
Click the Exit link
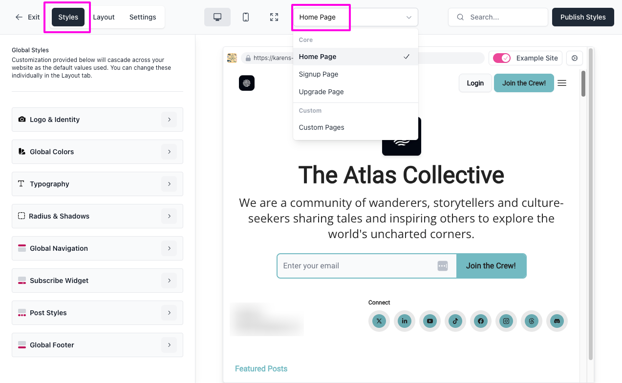[28, 17]
